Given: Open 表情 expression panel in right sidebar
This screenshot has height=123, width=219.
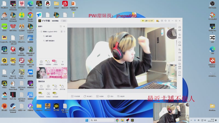Looking at the screenshot, I should [x=180, y=43].
